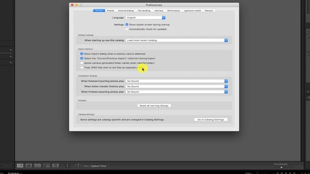
Task: Open the toolbar content menu arrow near Thumbnails
Action: 300,165
